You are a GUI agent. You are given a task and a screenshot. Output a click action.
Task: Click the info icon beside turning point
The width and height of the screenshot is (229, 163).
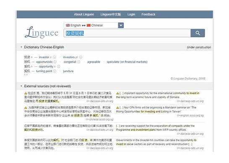[x=55, y=71]
